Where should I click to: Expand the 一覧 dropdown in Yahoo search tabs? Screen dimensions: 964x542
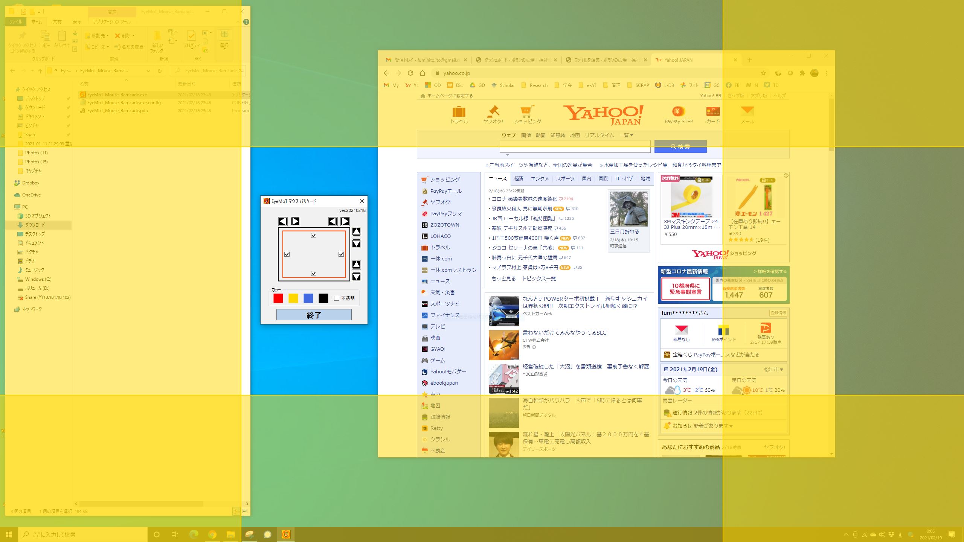626,135
